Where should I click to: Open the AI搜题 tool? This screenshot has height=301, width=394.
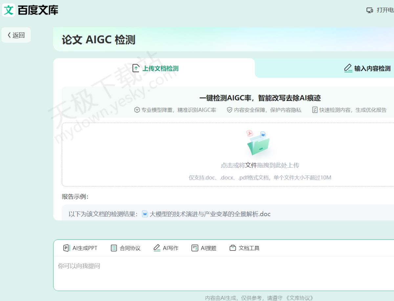(x=204, y=248)
